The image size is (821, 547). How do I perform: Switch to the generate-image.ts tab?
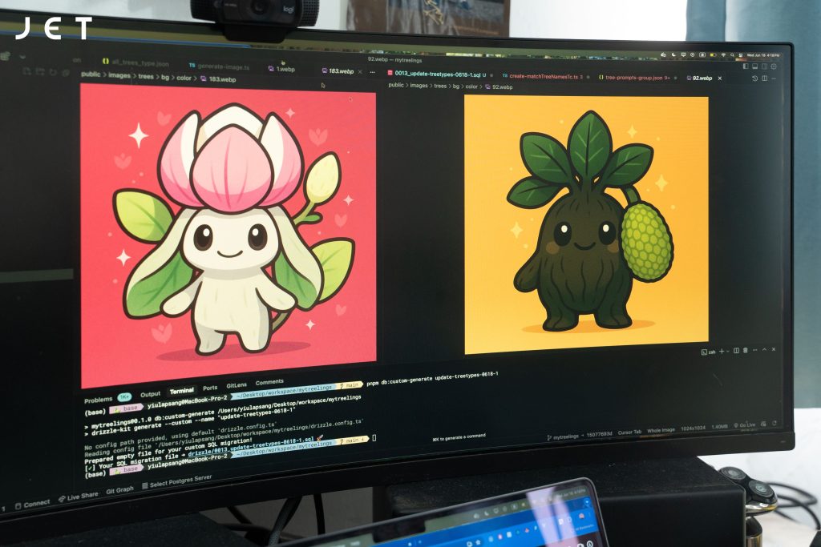click(219, 66)
